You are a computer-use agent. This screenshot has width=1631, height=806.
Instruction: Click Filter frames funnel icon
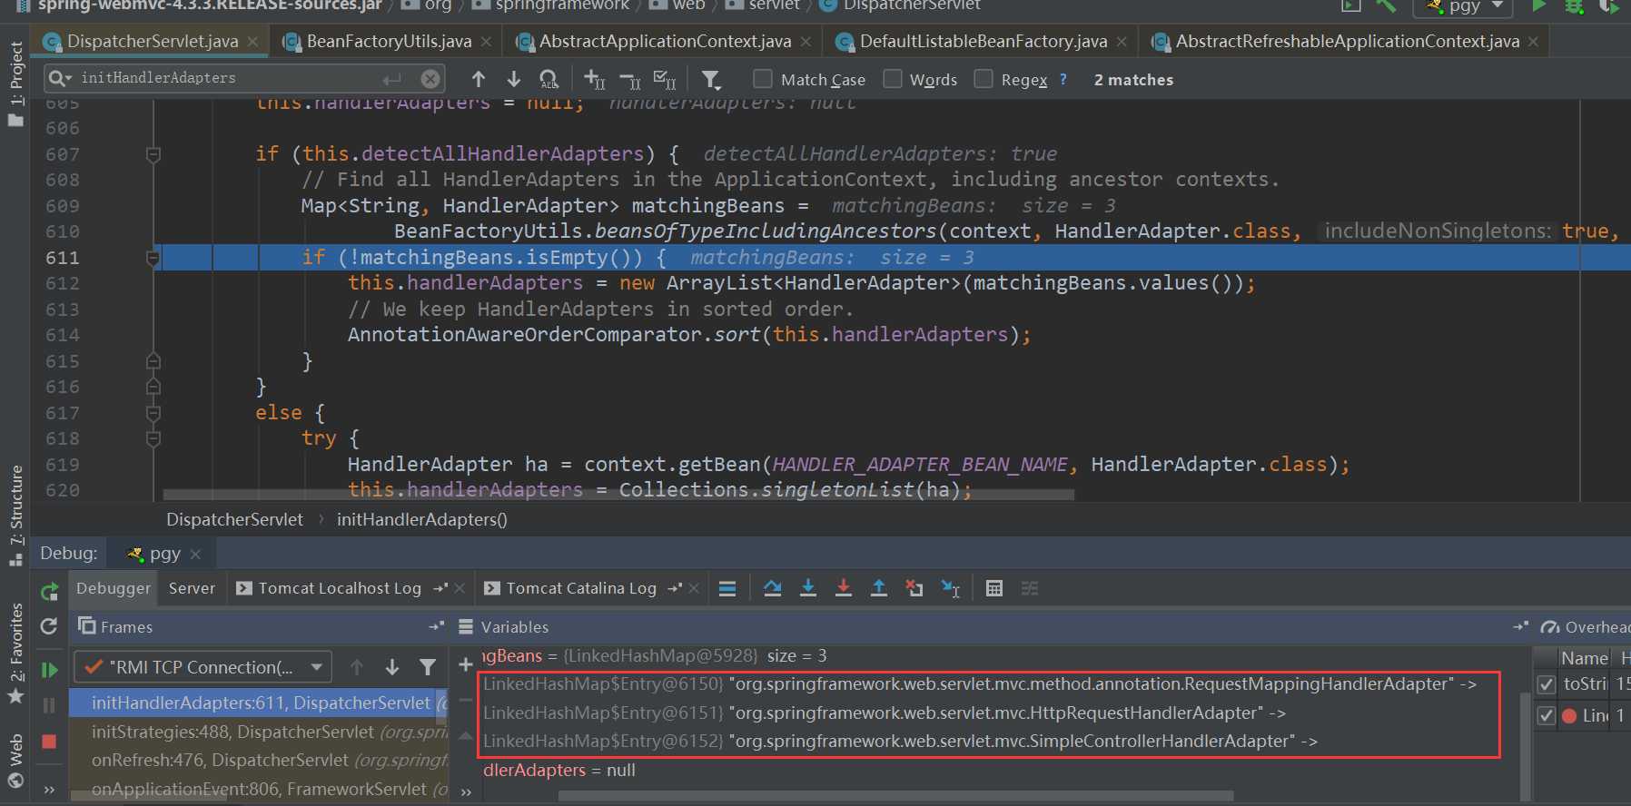pyautogui.click(x=428, y=667)
